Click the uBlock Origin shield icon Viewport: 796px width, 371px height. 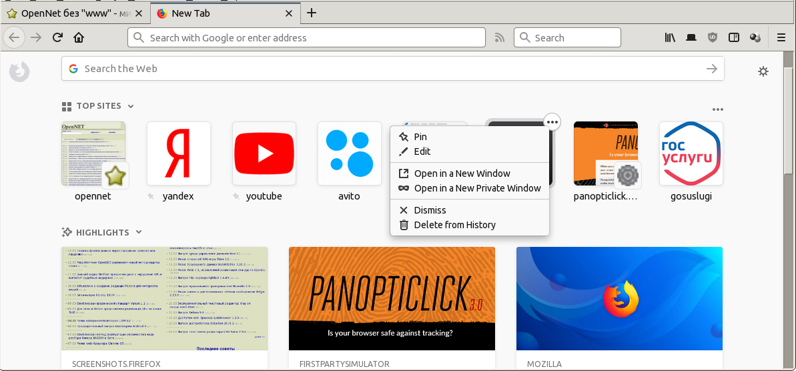tap(713, 37)
